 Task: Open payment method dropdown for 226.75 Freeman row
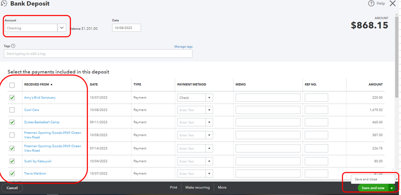tap(209, 149)
